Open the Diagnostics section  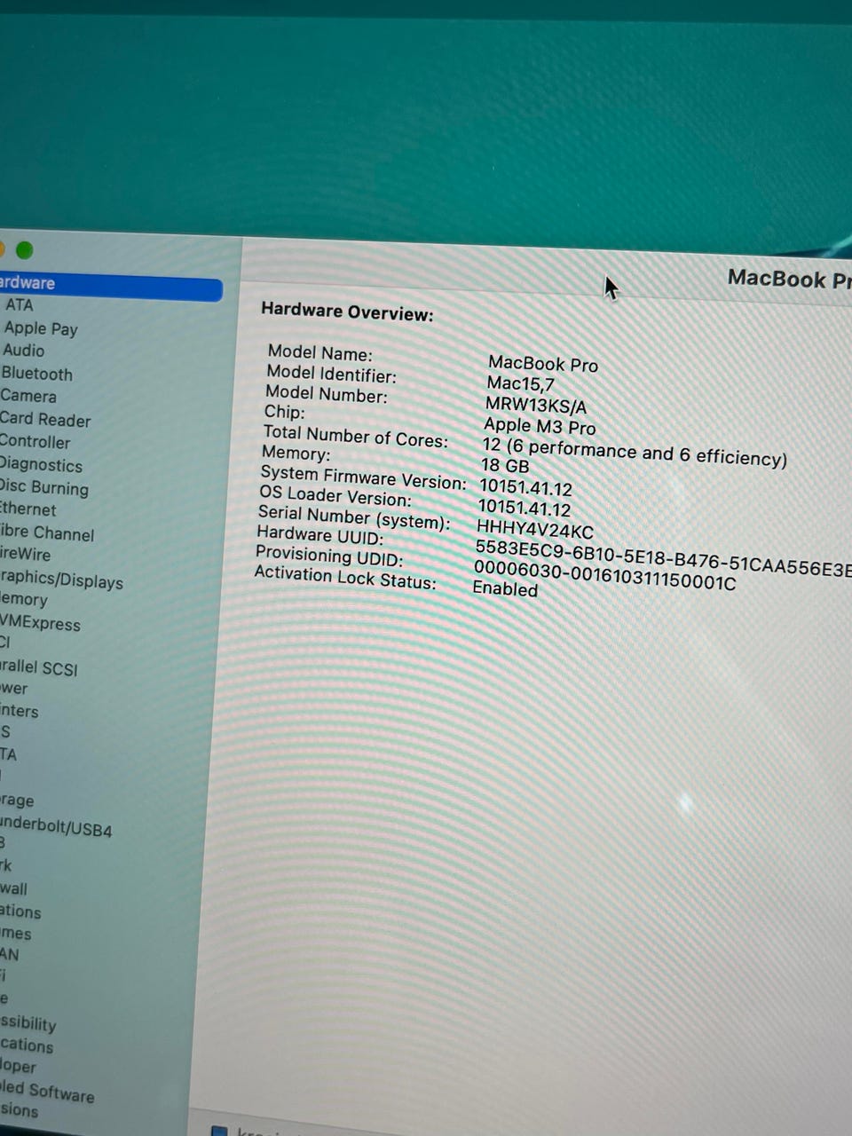41,464
